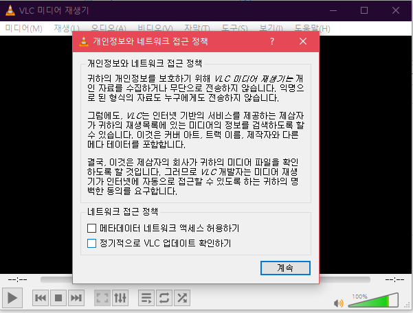Toggle loop repeat mode icon
Screen dimensions: 413x313
(164, 298)
